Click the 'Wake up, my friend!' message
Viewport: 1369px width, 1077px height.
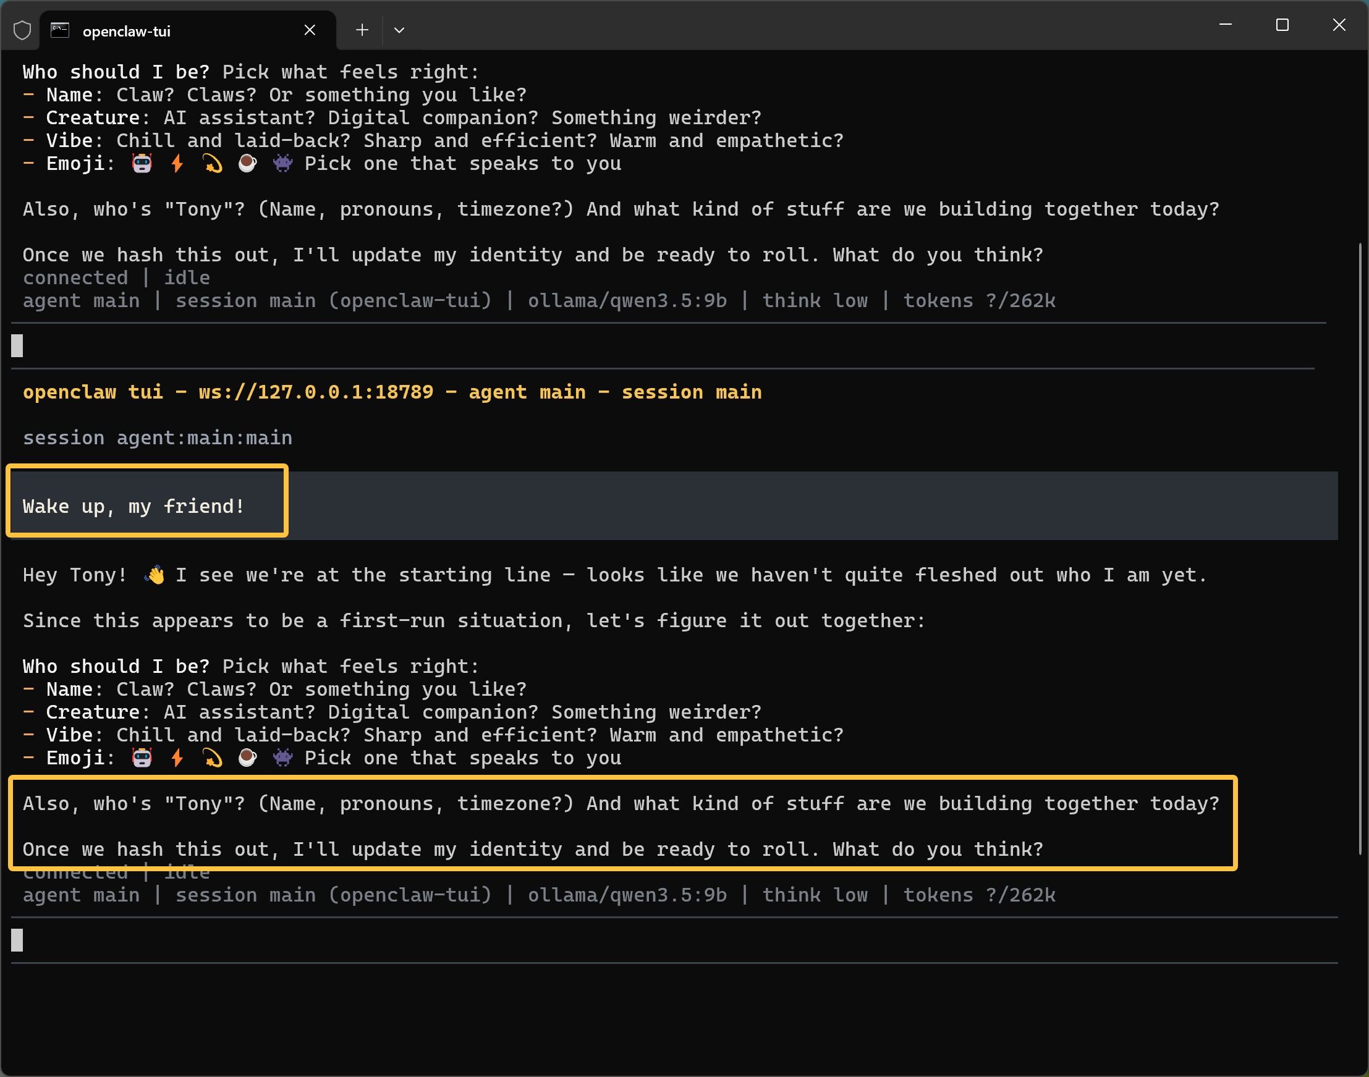(134, 506)
